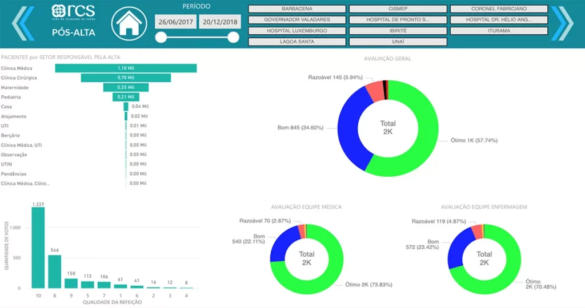This screenshot has height=308, width=585.
Task: Select the blue Bom segment in Avaliação Geral
Action: click(x=348, y=134)
